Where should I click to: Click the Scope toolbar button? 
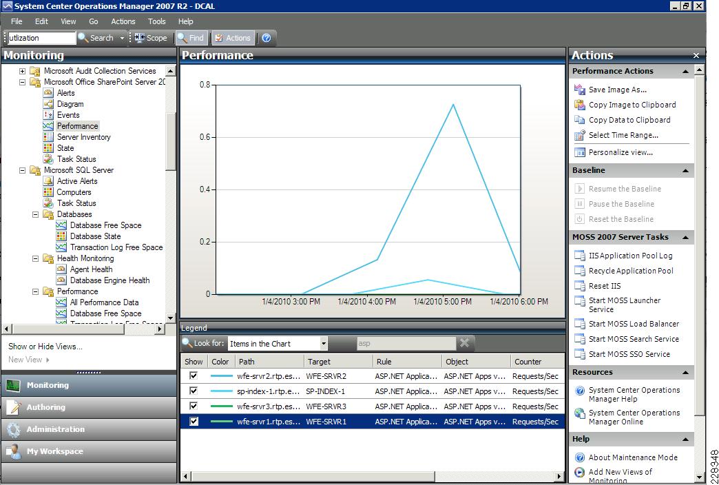pyautogui.click(x=151, y=38)
